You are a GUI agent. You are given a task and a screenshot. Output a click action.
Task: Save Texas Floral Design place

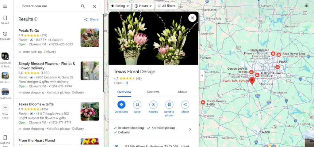point(137,105)
